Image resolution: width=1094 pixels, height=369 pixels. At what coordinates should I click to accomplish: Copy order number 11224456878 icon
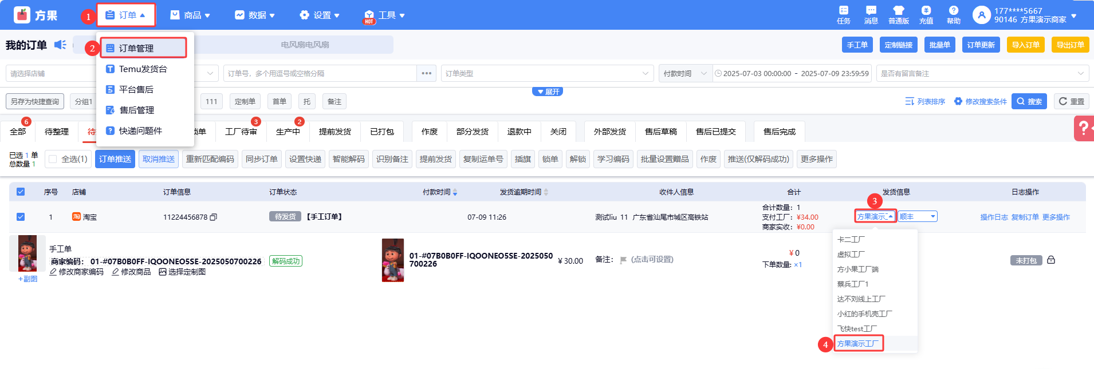[x=214, y=217]
